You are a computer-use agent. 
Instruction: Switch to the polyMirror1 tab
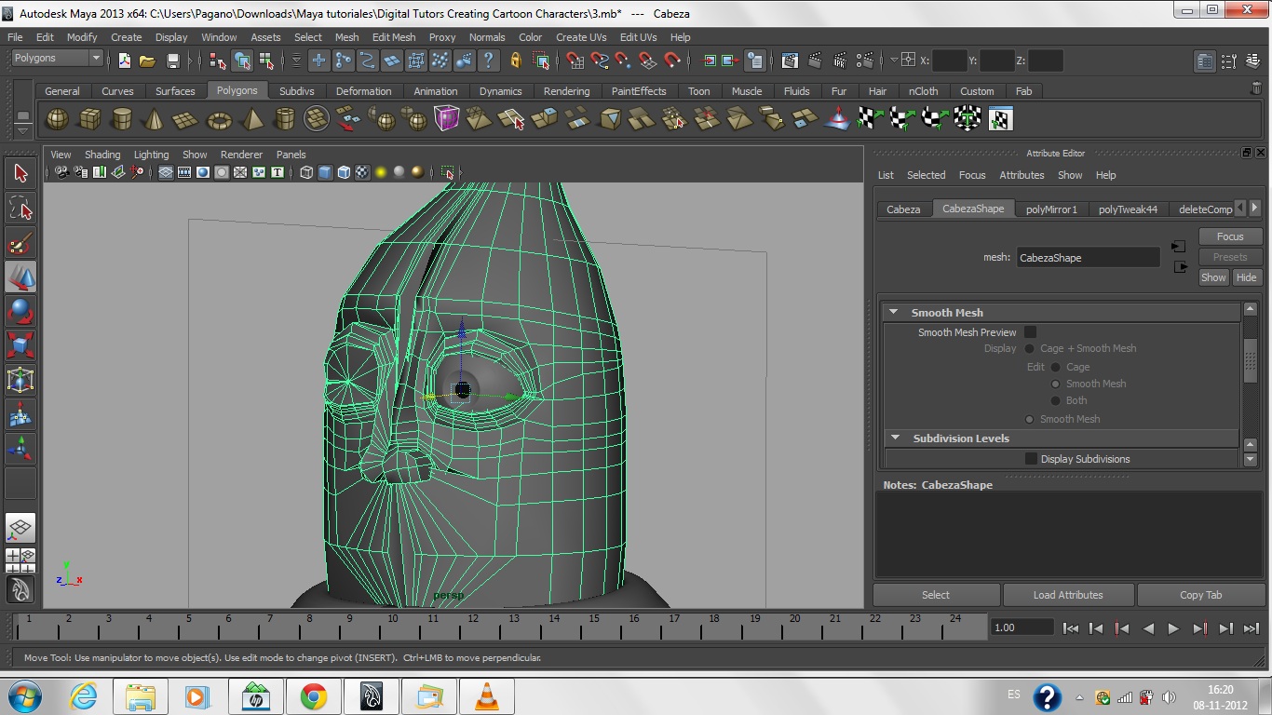[1051, 209]
